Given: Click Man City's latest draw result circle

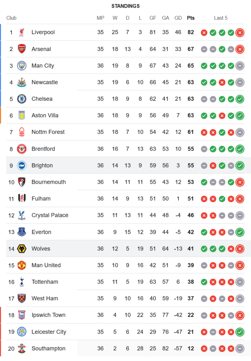Looking at the screenshot, I should 240,66.
